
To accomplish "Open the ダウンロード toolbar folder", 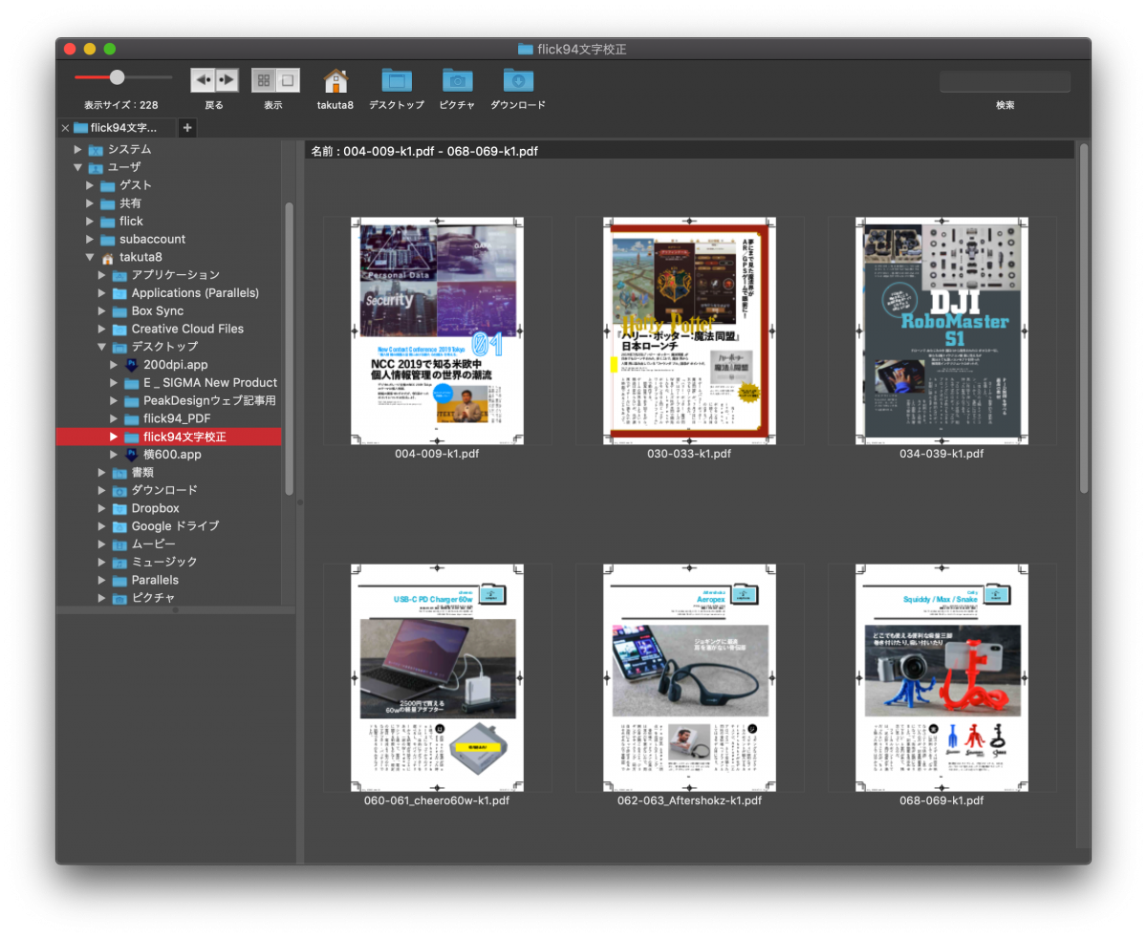I will (518, 81).
